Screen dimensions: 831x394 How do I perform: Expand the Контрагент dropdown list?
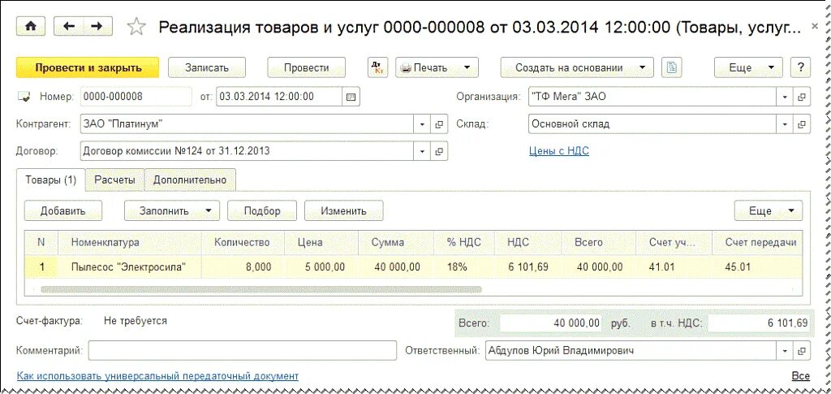click(422, 124)
